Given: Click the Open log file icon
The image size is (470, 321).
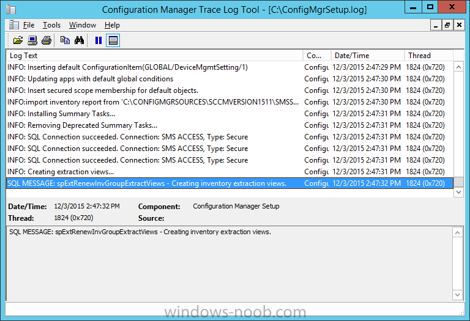Looking at the screenshot, I should 18,40.
